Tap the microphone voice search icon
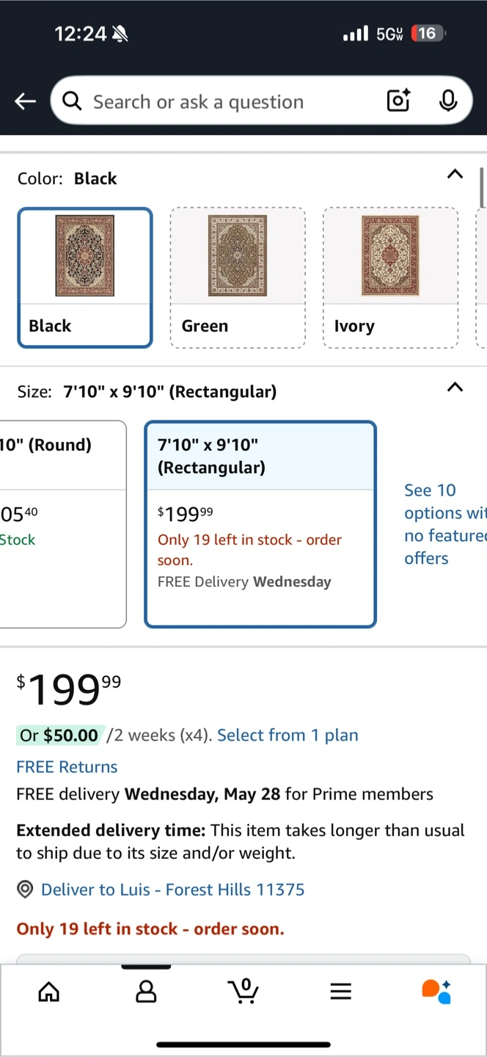 click(x=448, y=101)
